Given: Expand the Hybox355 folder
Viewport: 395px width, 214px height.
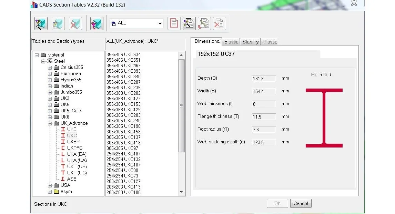Looking at the screenshot, I should tap(50, 80).
